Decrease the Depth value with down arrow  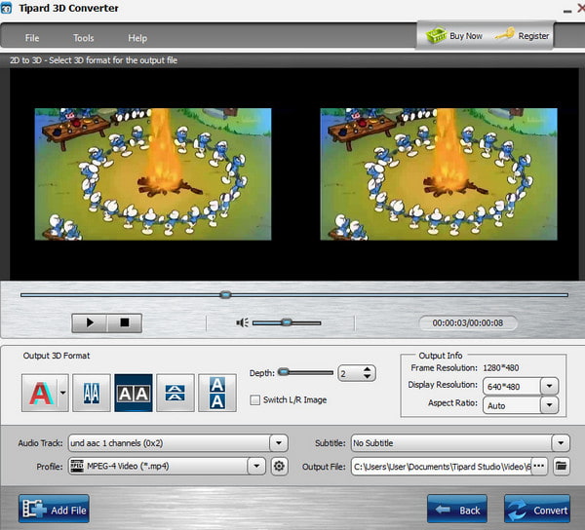pyautogui.click(x=368, y=376)
